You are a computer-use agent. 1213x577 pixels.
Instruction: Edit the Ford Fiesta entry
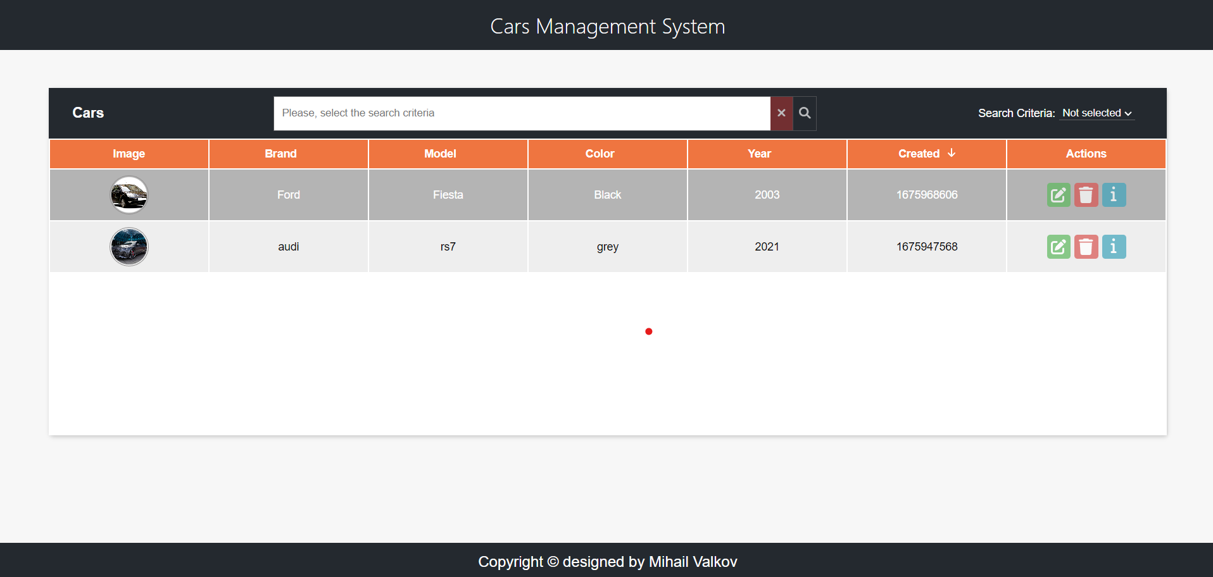coord(1058,194)
